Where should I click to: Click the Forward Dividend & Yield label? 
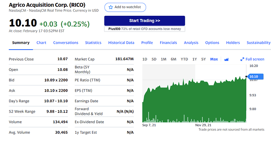click(x=89, y=111)
